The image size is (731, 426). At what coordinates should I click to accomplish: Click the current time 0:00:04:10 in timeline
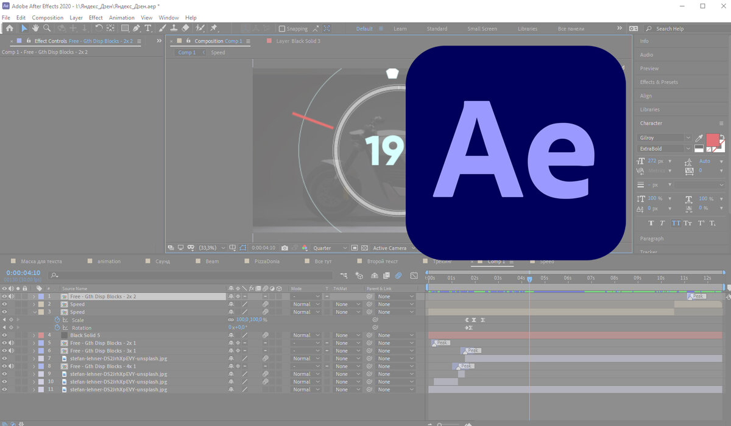(x=23, y=273)
